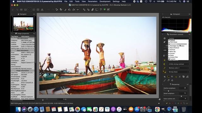Click the exposure bias plus-minus icon

164,42
